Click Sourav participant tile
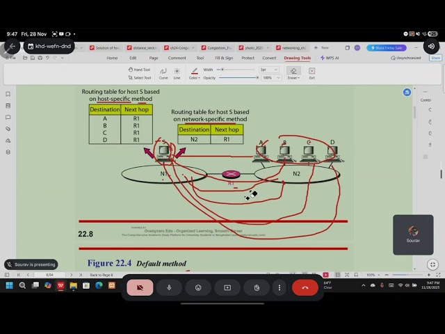Viewport: 445px width, 334px height. (413, 235)
